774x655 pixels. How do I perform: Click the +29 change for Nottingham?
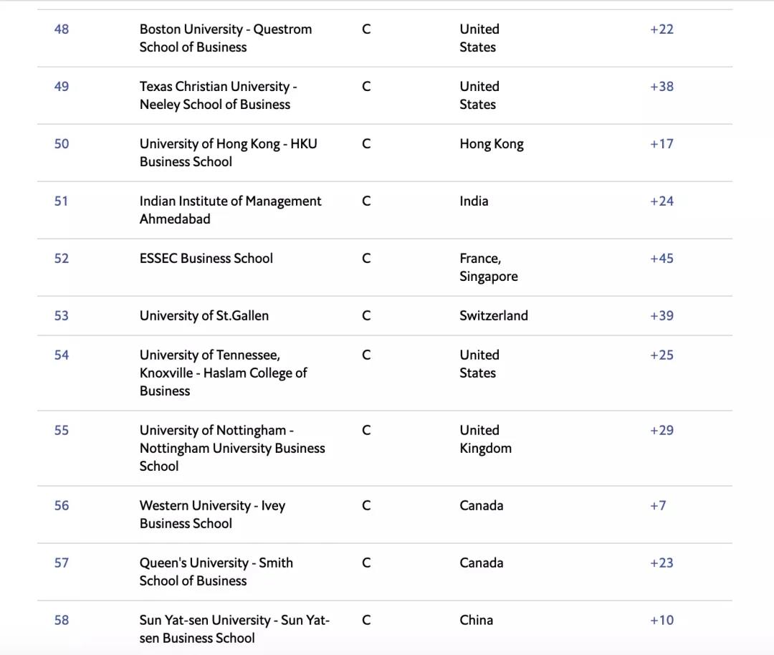coord(661,431)
